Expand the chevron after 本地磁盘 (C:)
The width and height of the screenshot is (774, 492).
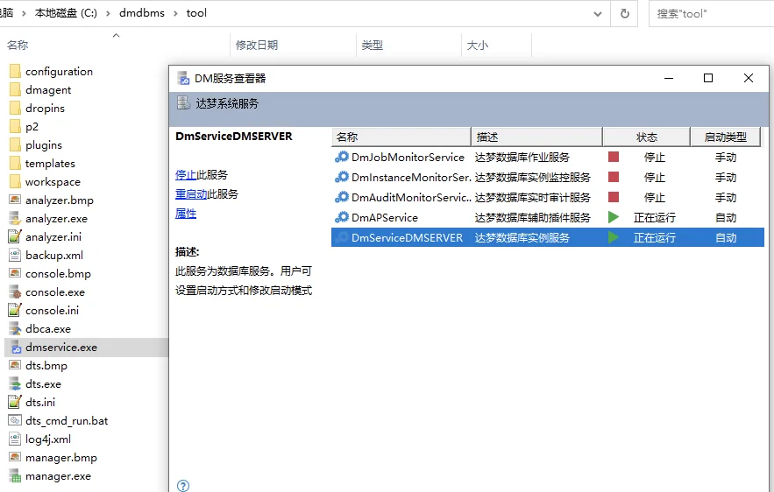[x=108, y=13]
